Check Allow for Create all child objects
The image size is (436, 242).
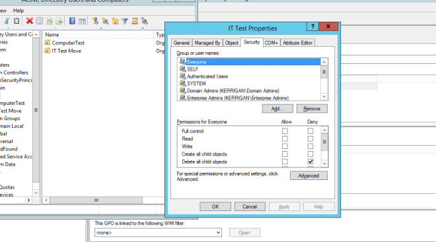285,154
